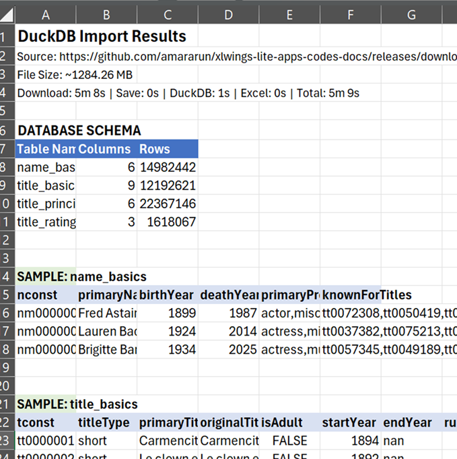Select the isAdult column header cell

[x=289, y=423]
